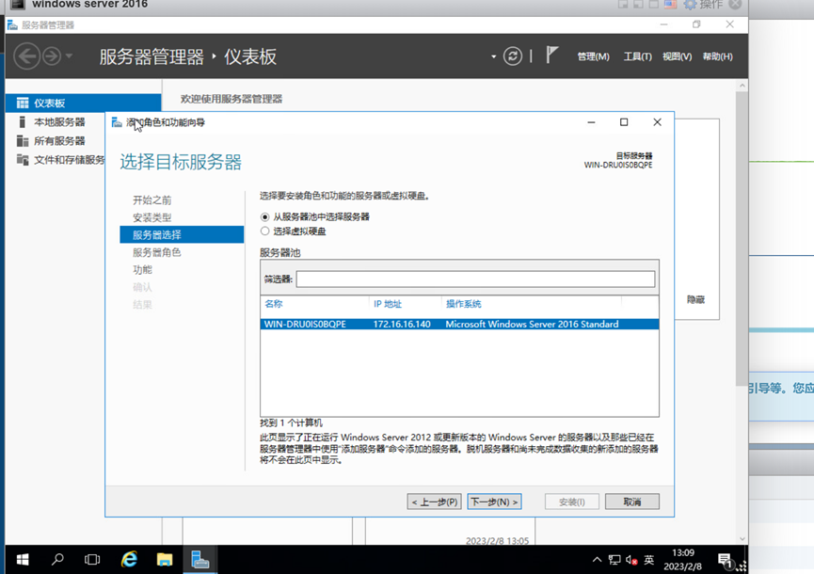
Task: Click the VM window 操作 gear icon
Action: [690, 5]
